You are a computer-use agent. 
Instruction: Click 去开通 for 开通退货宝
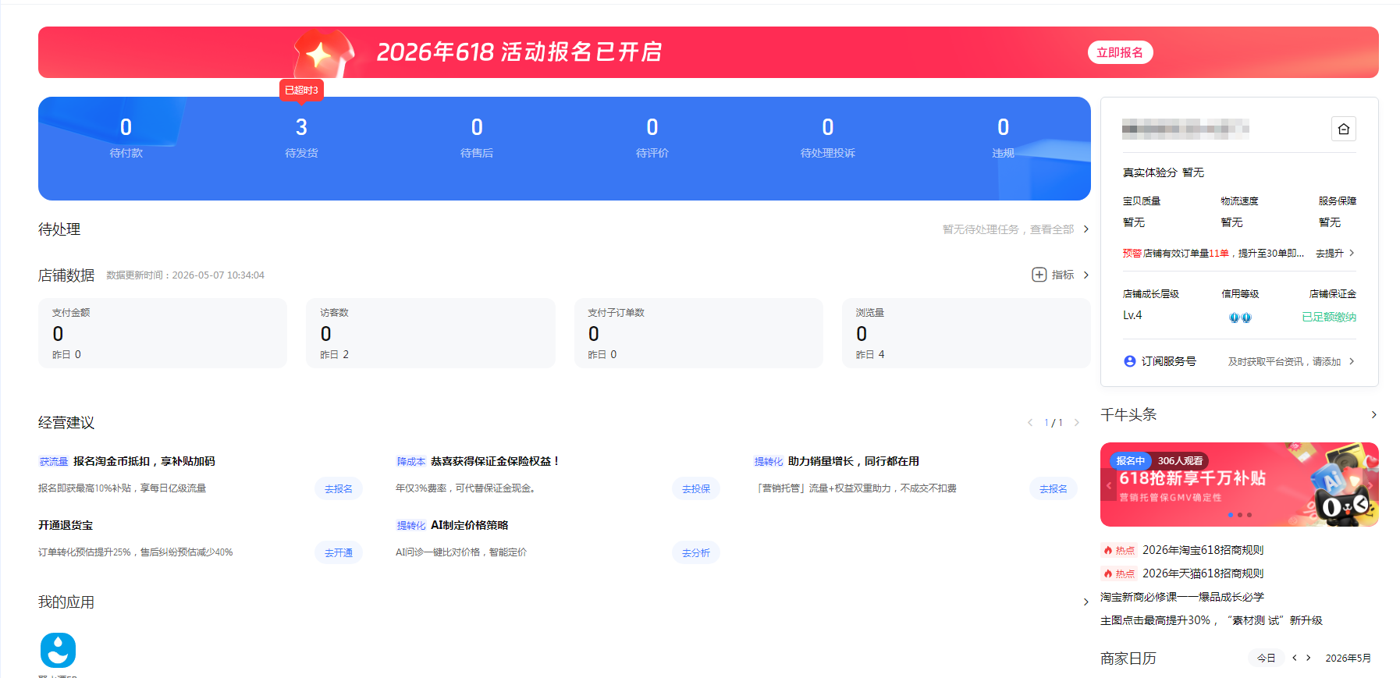[339, 553]
